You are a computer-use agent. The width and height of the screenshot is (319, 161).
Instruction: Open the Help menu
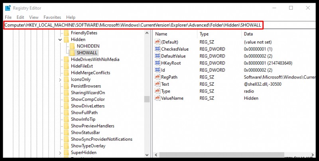(x=71, y=17)
